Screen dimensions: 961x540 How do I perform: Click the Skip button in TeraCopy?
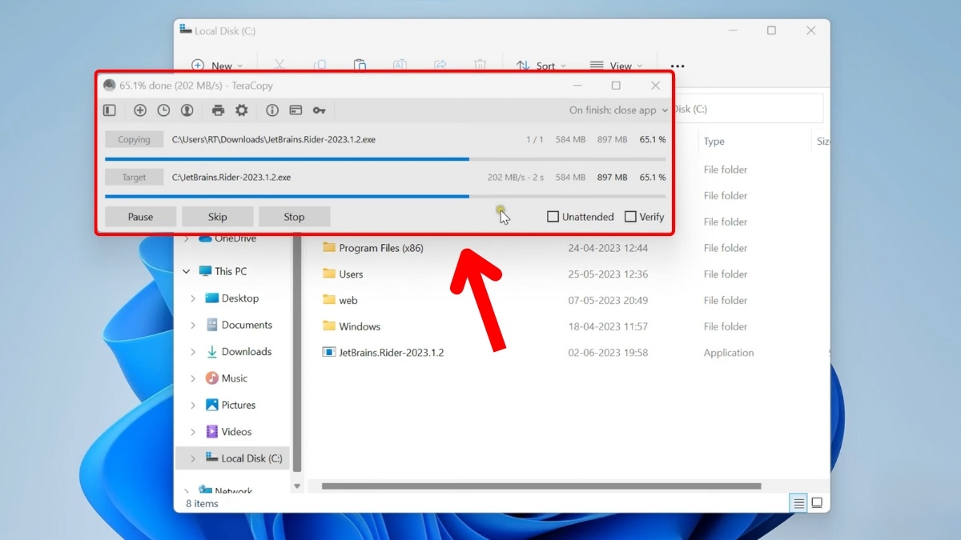click(218, 217)
